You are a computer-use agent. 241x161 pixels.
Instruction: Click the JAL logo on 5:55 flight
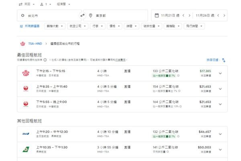(26, 104)
